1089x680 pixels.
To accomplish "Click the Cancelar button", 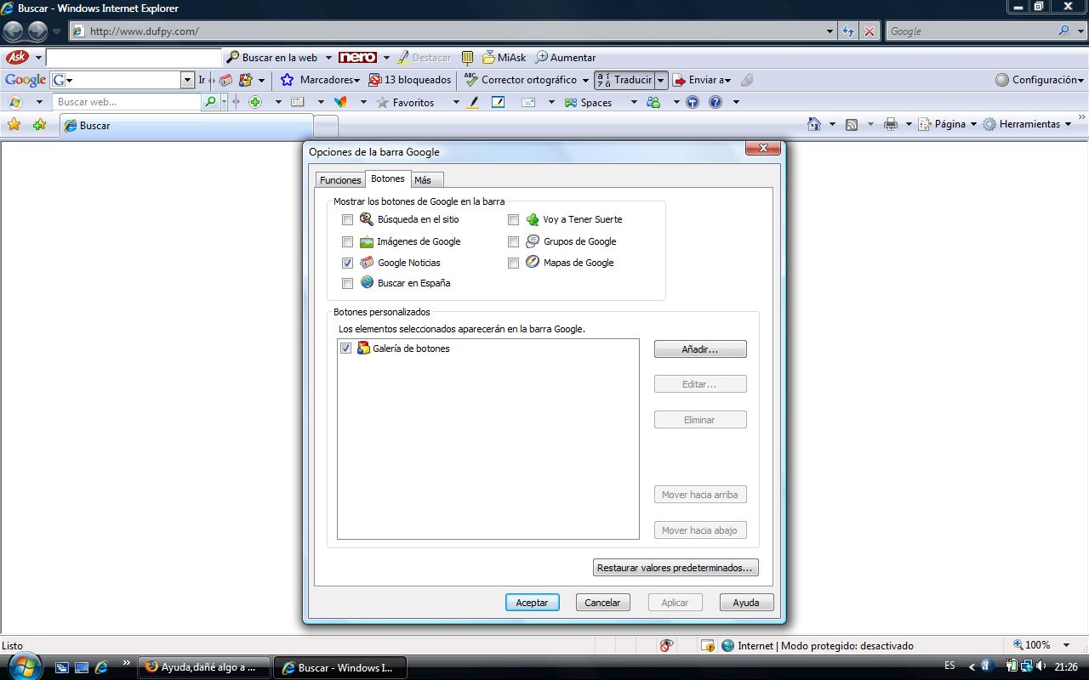I will pyautogui.click(x=603, y=602).
